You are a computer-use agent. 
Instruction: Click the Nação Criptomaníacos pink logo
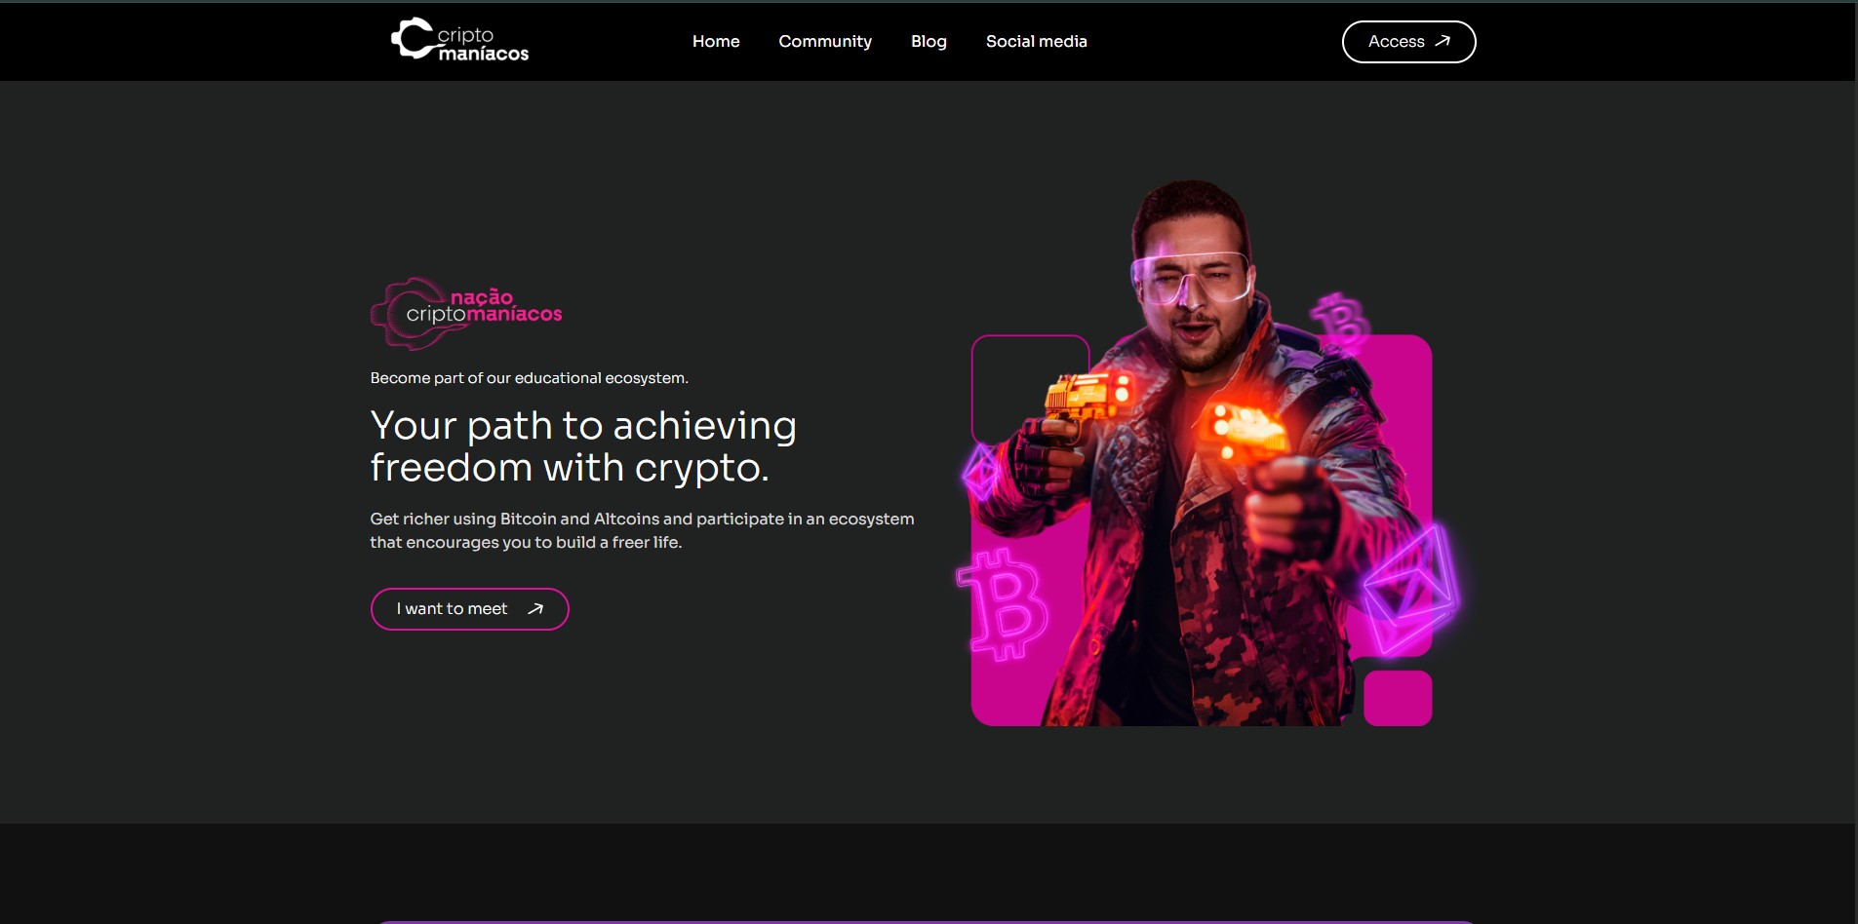466,314
